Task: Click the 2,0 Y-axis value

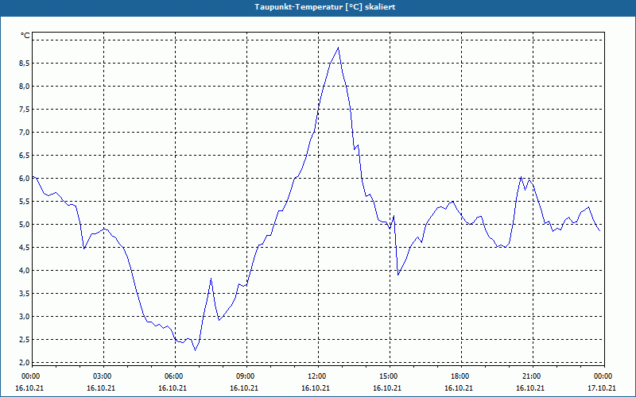Action: (x=25, y=362)
